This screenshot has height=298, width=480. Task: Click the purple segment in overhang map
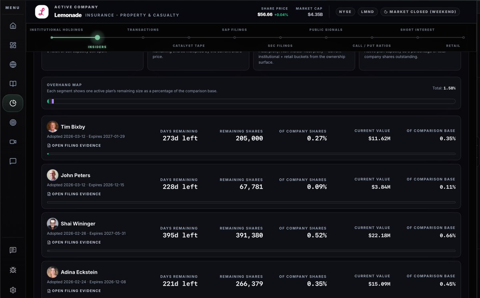(52, 101)
